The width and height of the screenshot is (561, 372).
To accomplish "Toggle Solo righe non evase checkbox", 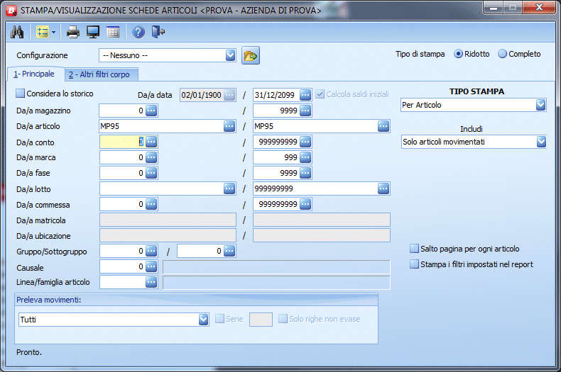I will tap(283, 318).
